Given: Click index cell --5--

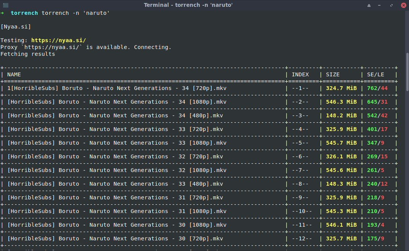Looking at the screenshot, I should (300, 143).
